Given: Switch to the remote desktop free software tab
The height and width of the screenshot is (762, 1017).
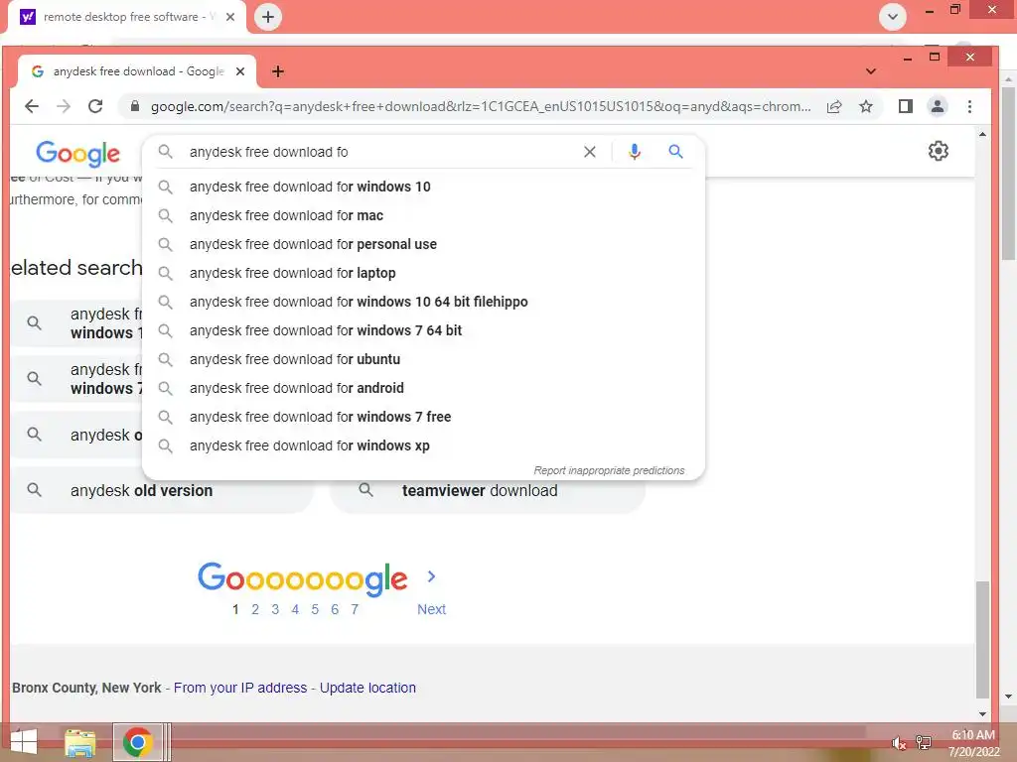Looking at the screenshot, I should (x=127, y=17).
